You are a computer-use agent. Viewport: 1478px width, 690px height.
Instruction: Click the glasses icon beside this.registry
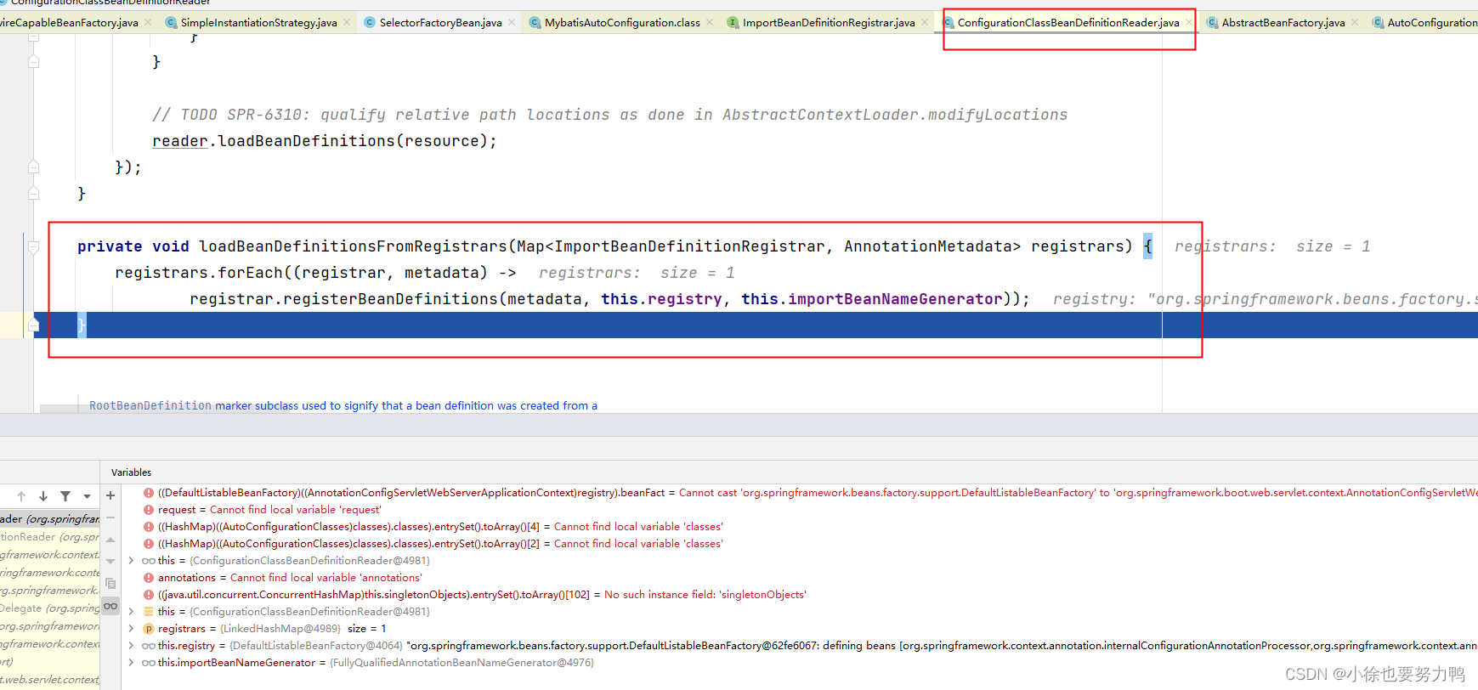[x=149, y=646]
